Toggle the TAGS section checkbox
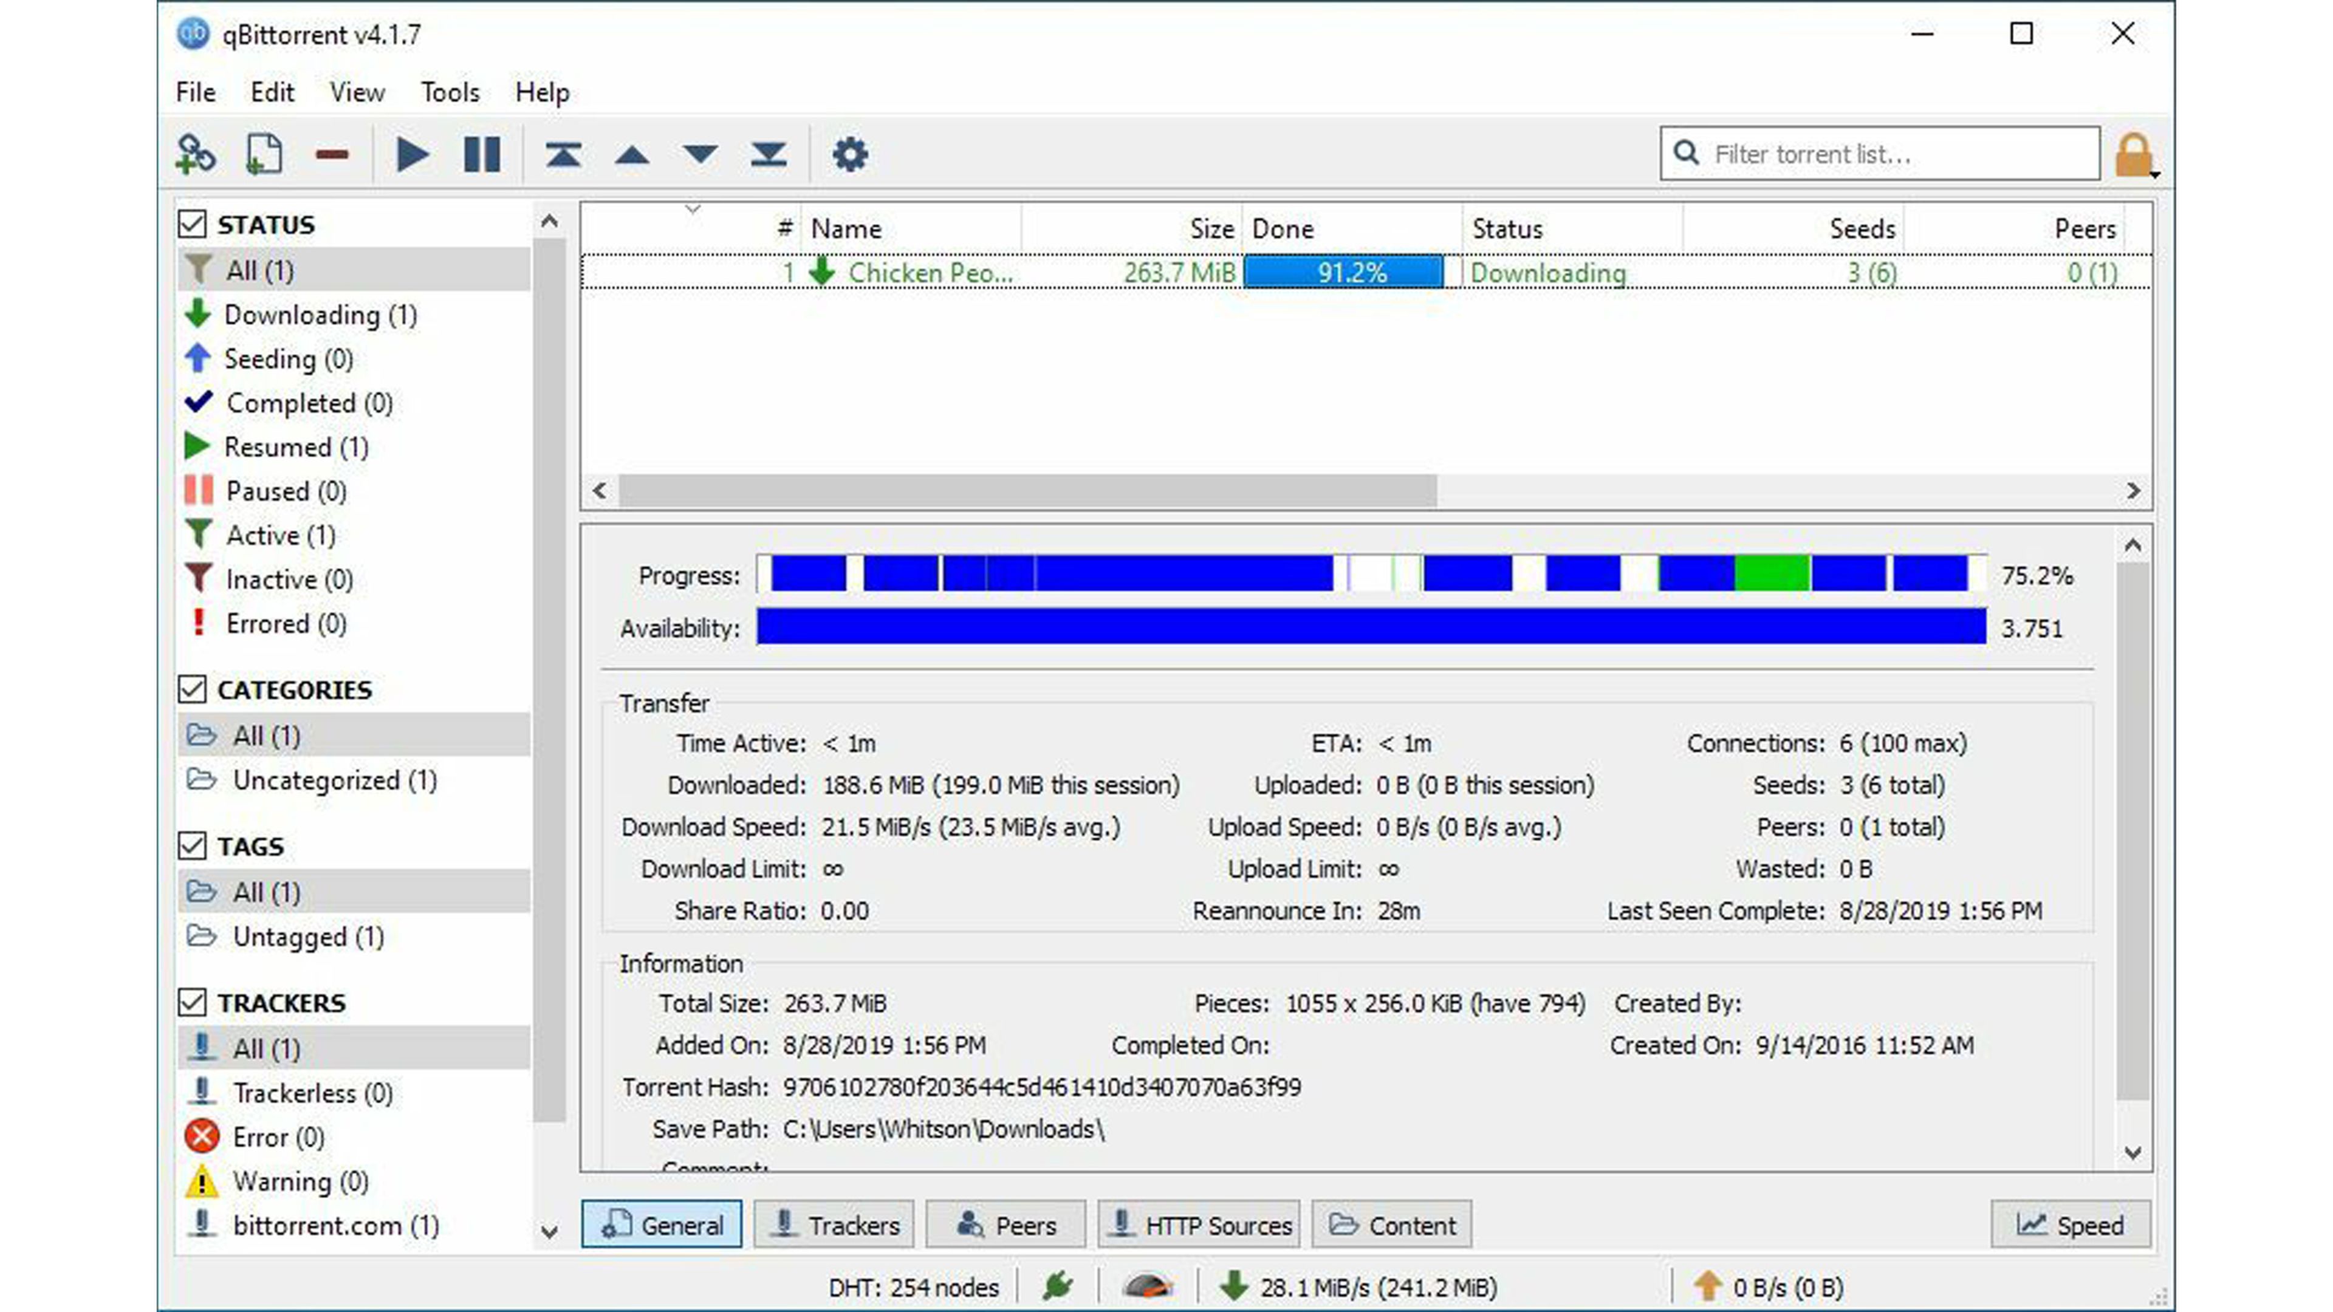 tap(192, 846)
